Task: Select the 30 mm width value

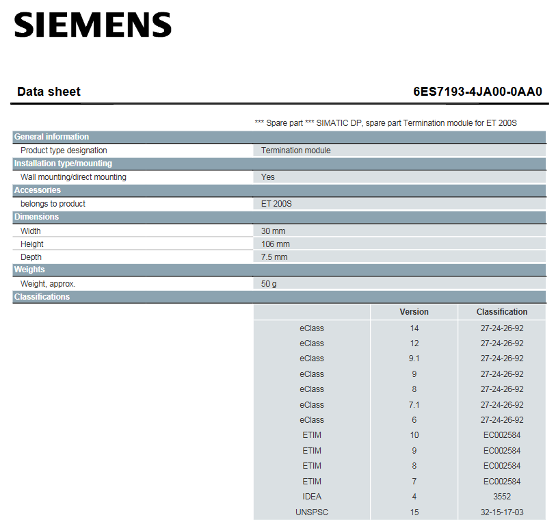Action: 273,231
